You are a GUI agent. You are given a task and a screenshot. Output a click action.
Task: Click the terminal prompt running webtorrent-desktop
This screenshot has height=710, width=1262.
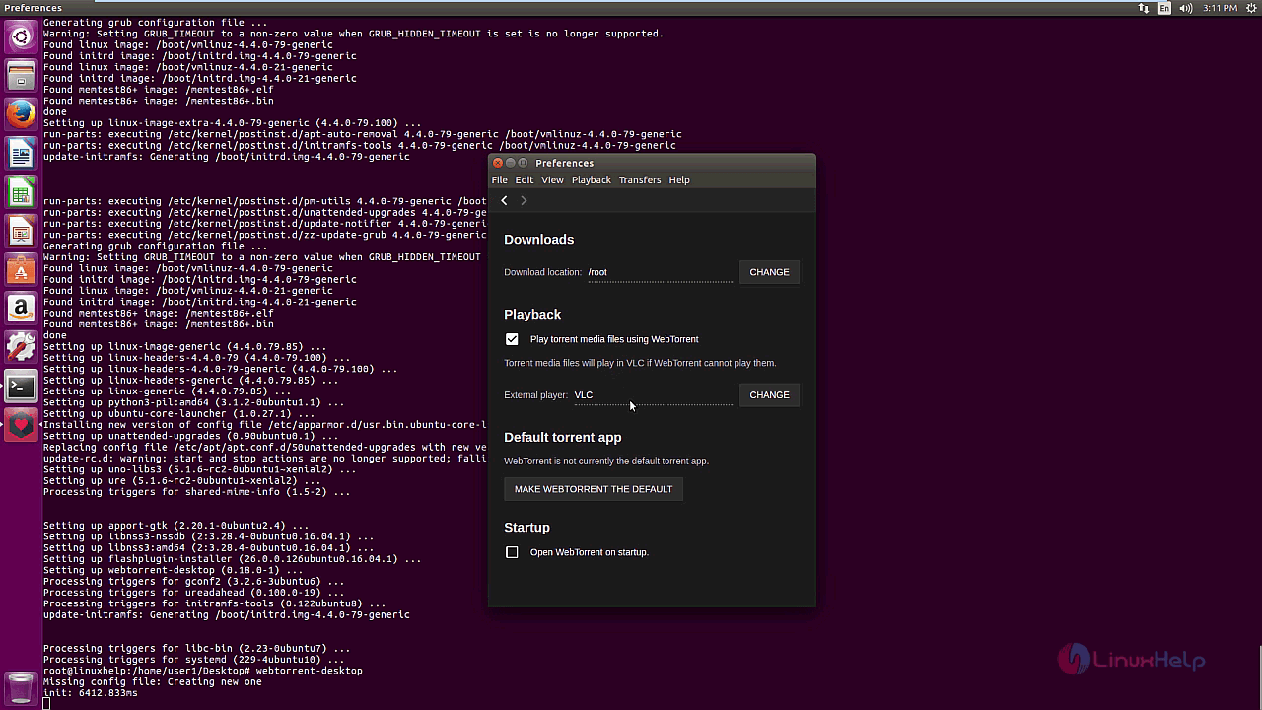click(203, 671)
